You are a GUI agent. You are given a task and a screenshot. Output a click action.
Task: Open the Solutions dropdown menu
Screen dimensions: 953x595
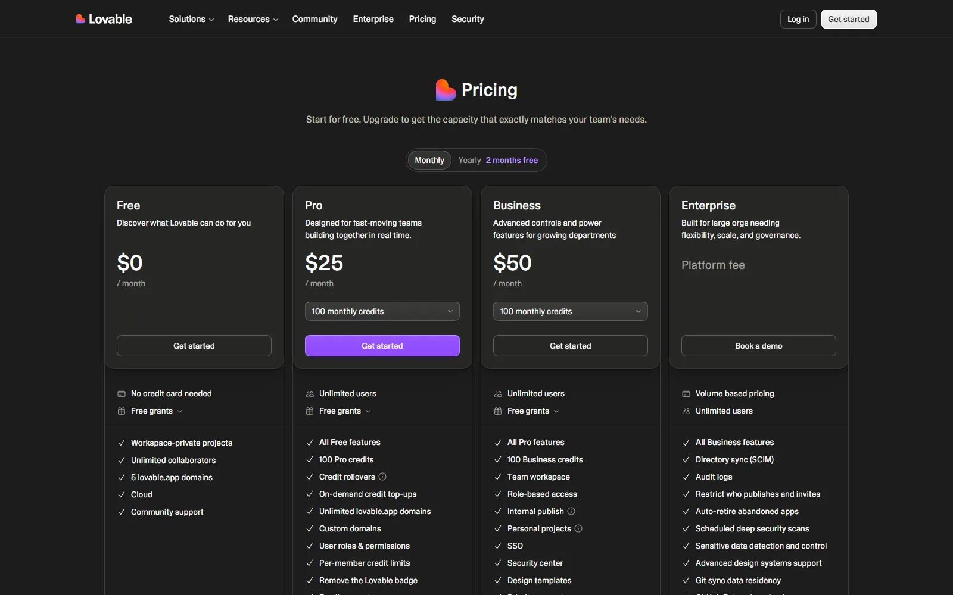(x=191, y=19)
